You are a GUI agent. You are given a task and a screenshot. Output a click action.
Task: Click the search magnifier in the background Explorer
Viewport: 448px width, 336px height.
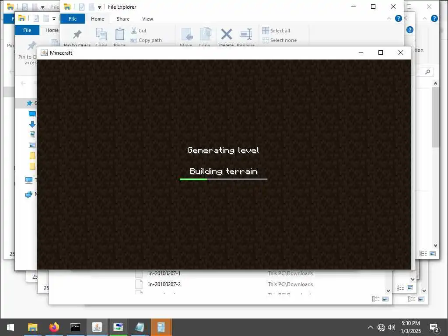point(427,72)
